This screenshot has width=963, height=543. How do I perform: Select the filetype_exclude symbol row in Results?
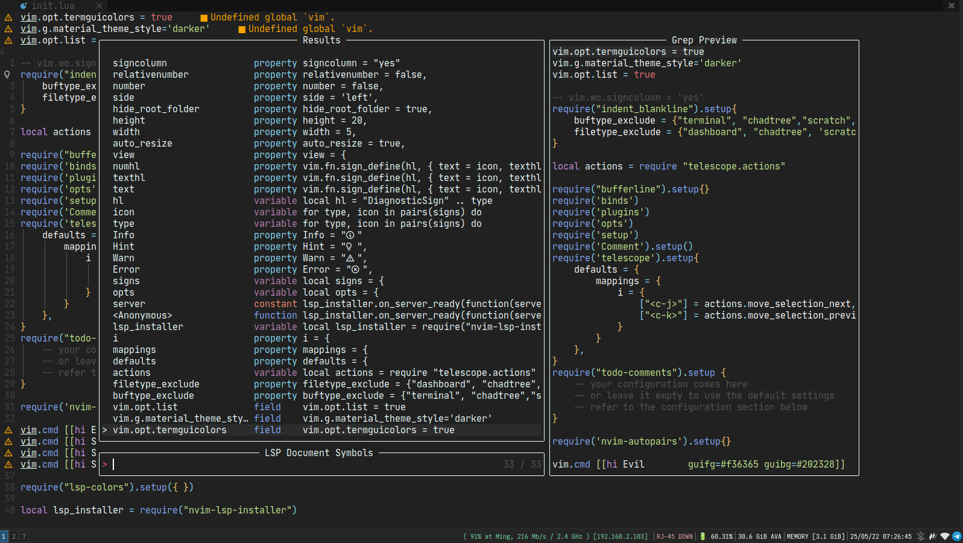[x=323, y=384]
